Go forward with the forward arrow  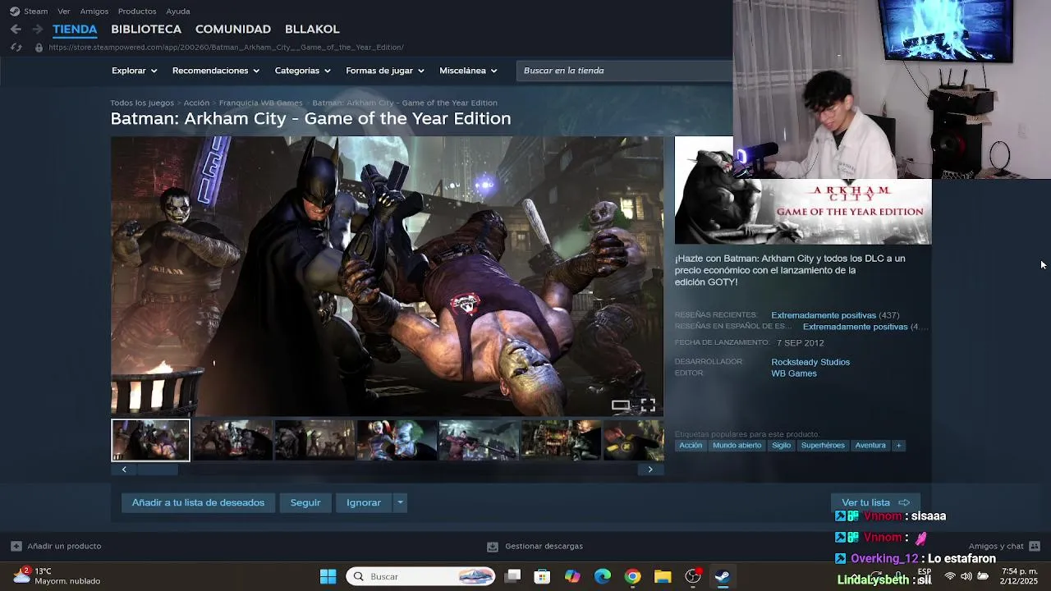point(37,29)
